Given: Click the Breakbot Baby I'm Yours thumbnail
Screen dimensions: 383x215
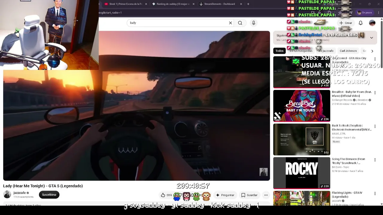Looking at the screenshot, I should (x=302, y=106).
